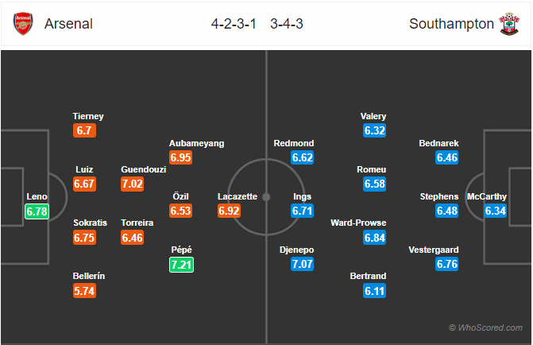Screen dimensions: 533x345
Task: Select the 3-4-3 formation label
Action: 287,24
